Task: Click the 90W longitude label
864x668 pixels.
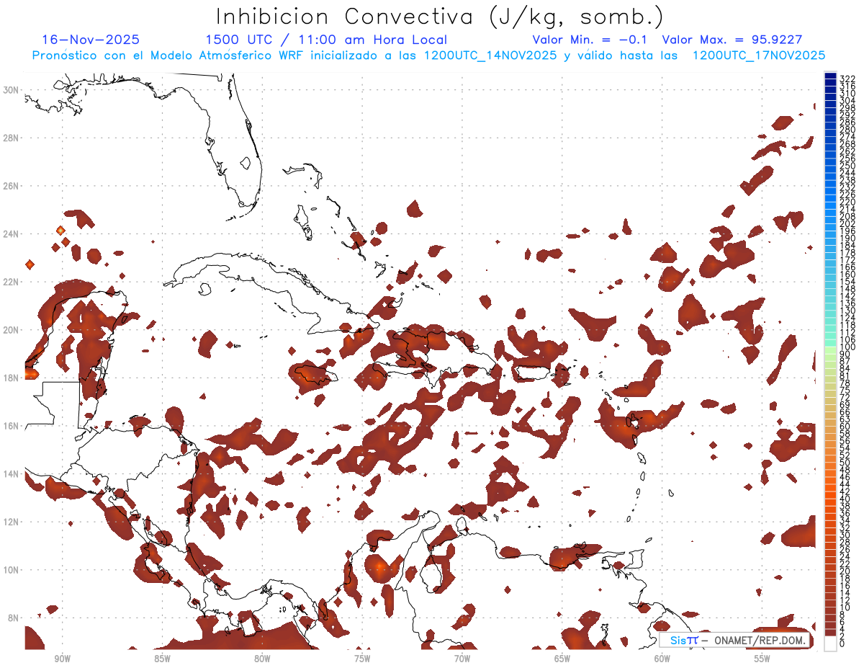Action: (62, 659)
